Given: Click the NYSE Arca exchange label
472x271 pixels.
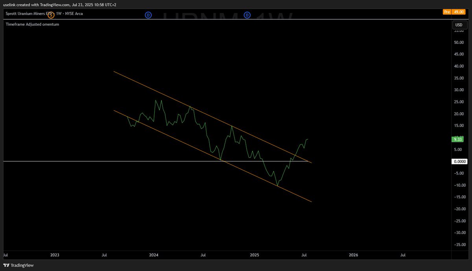Looking at the screenshot, I should click(74, 14).
